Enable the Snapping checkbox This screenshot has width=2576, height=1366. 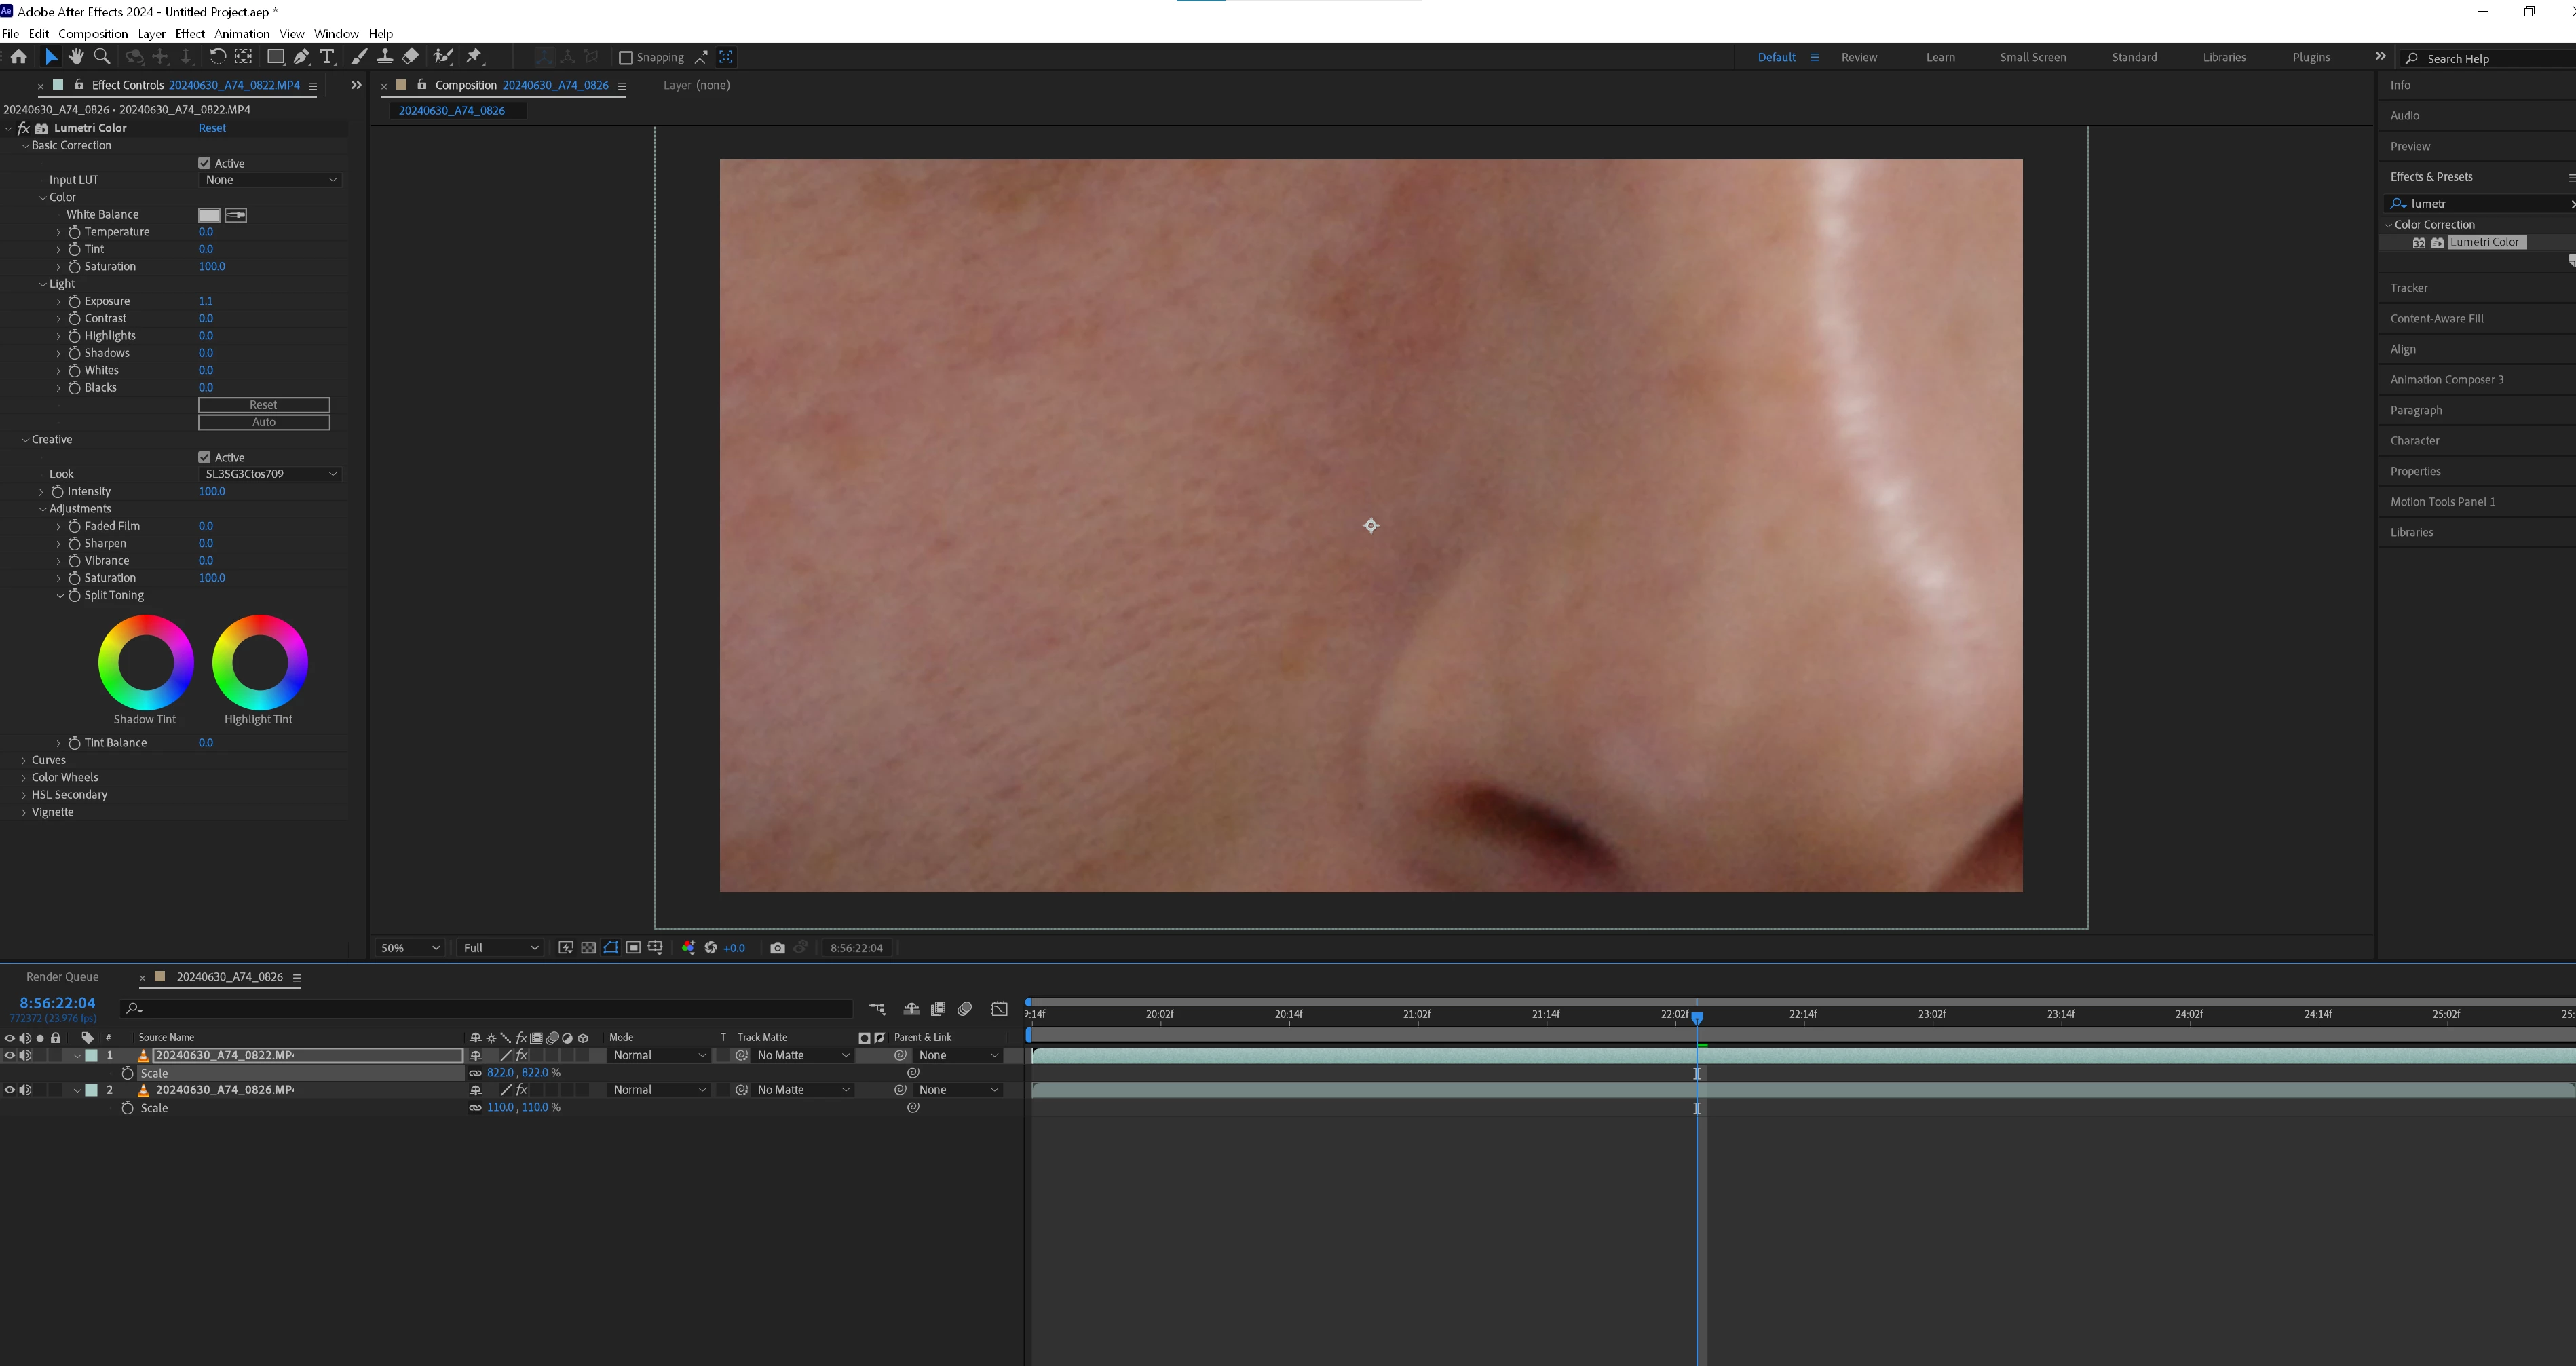coord(626,58)
